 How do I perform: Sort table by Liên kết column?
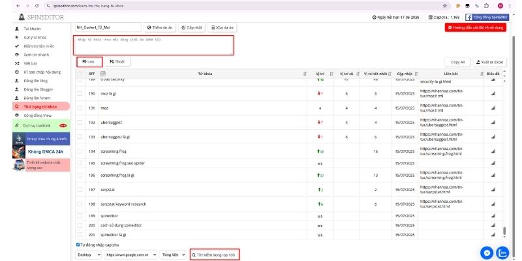(x=482, y=74)
